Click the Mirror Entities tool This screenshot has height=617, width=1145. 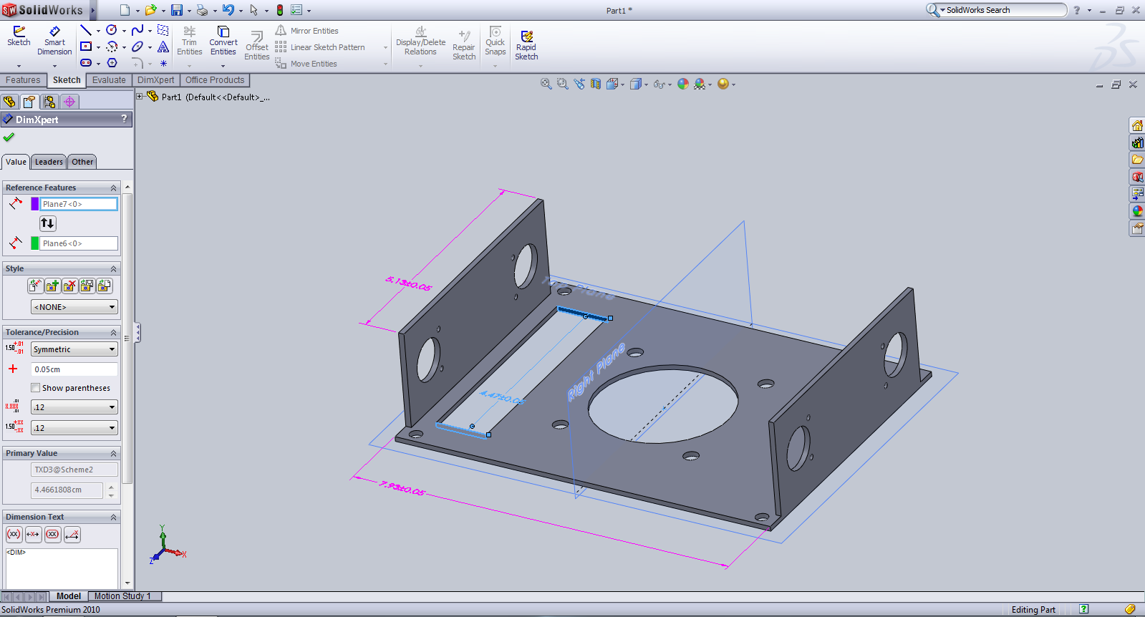coord(307,31)
